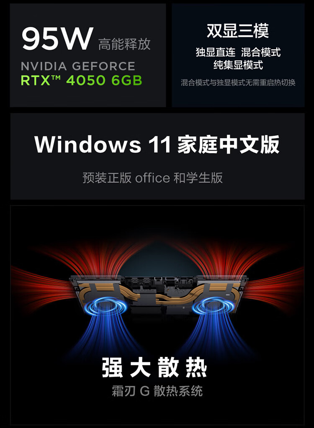Click the NVIDIA GEFORCE text
The width and height of the screenshot is (314, 428).
(78, 67)
